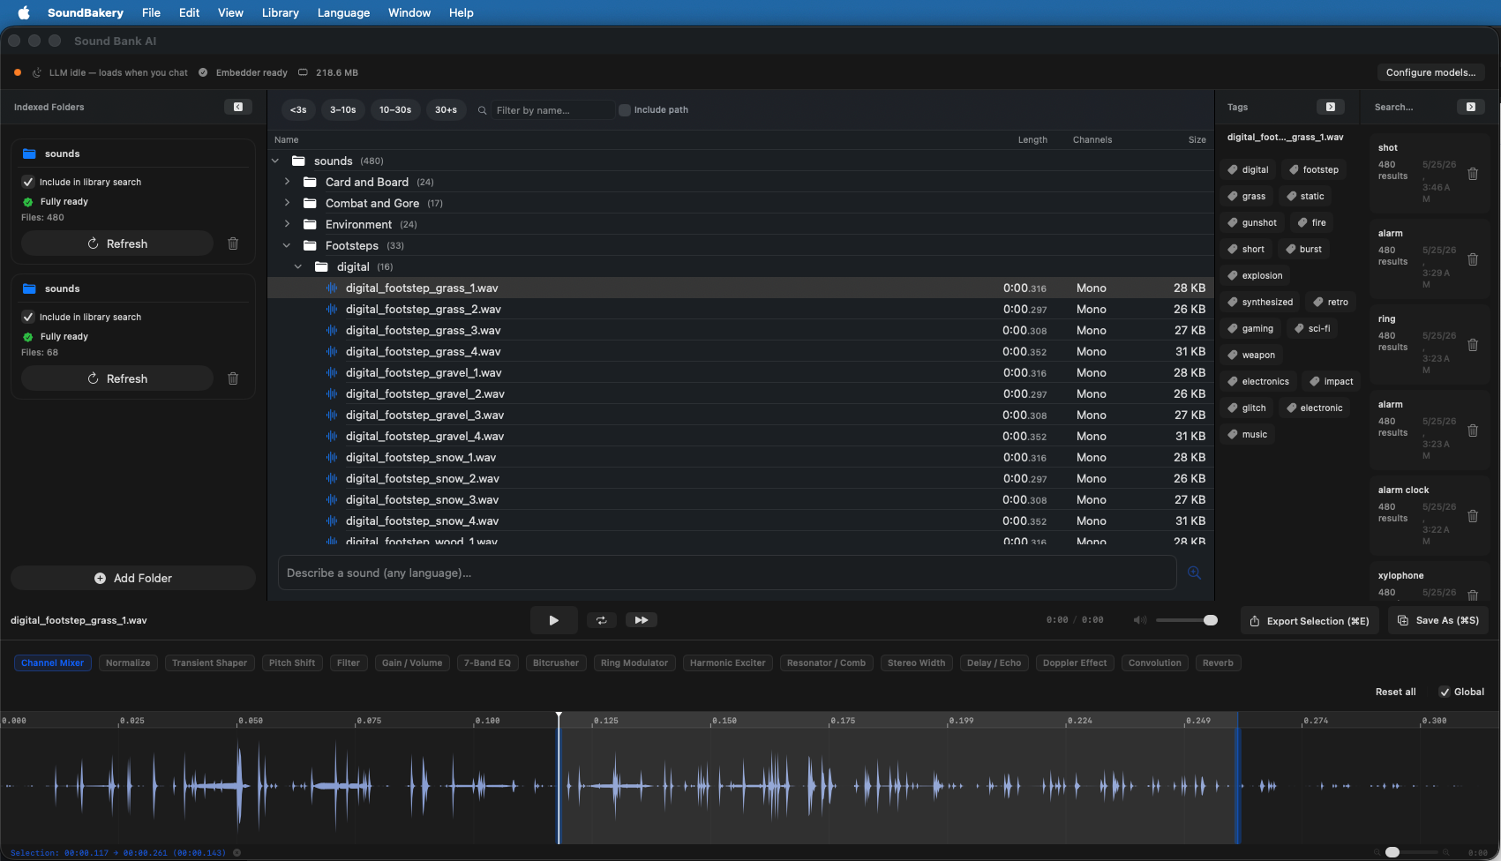Click the 'glitch' tag
Screen dimensions: 1501x861
coord(1247,408)
